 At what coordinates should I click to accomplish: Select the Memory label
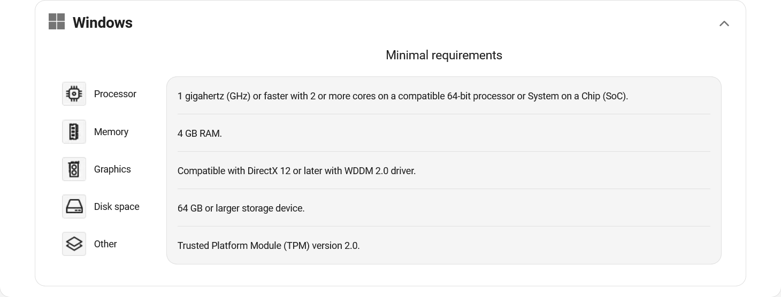click(x=111, y=132)
